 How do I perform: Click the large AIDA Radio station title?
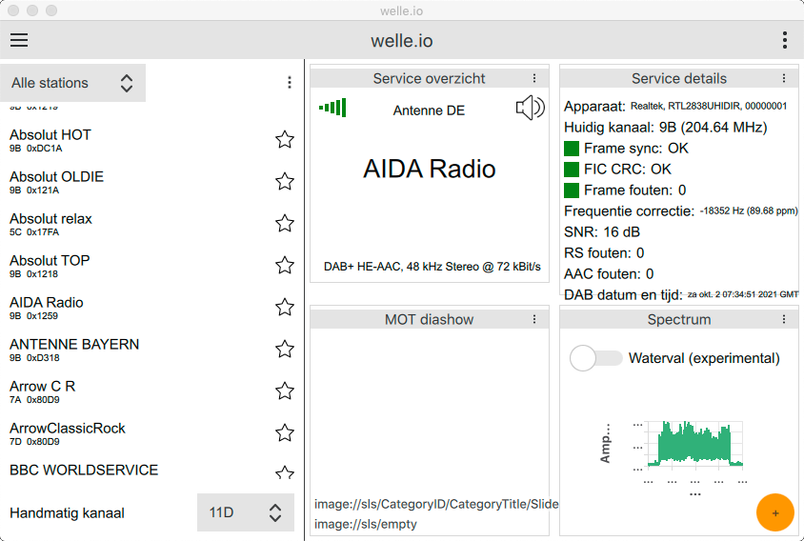(x=430, y=169)
